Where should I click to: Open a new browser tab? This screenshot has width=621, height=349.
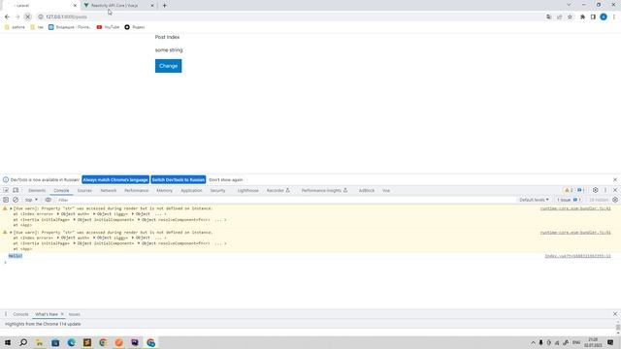[x=164, y=6]
